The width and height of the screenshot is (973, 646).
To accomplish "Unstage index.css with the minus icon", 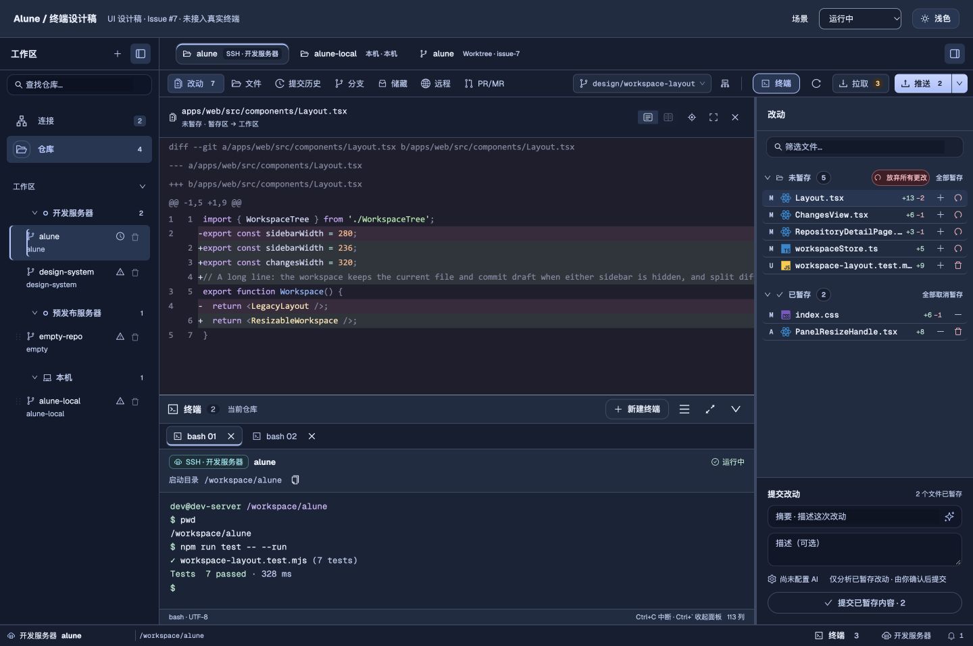I will [958, 315].
